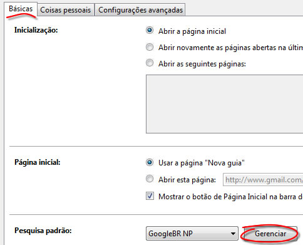Screen dimensions: 303x245
Task: Toggle 'Mostrar o botão de Página Inicial' checkbox
Action: coord(150,196)
